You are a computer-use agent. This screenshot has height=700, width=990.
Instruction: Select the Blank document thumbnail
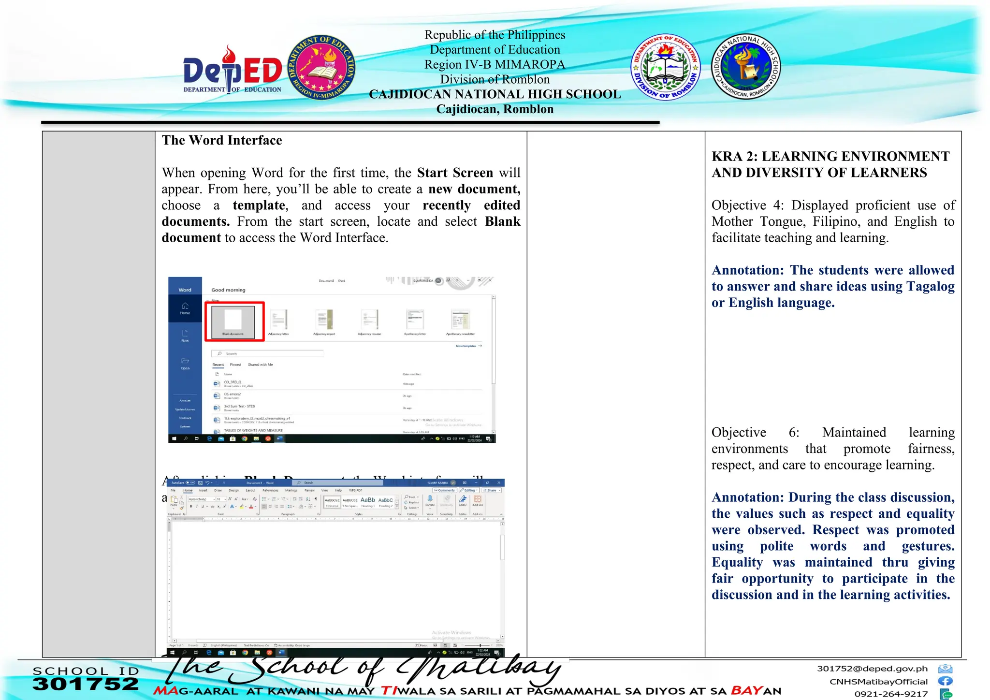point(233,322)
